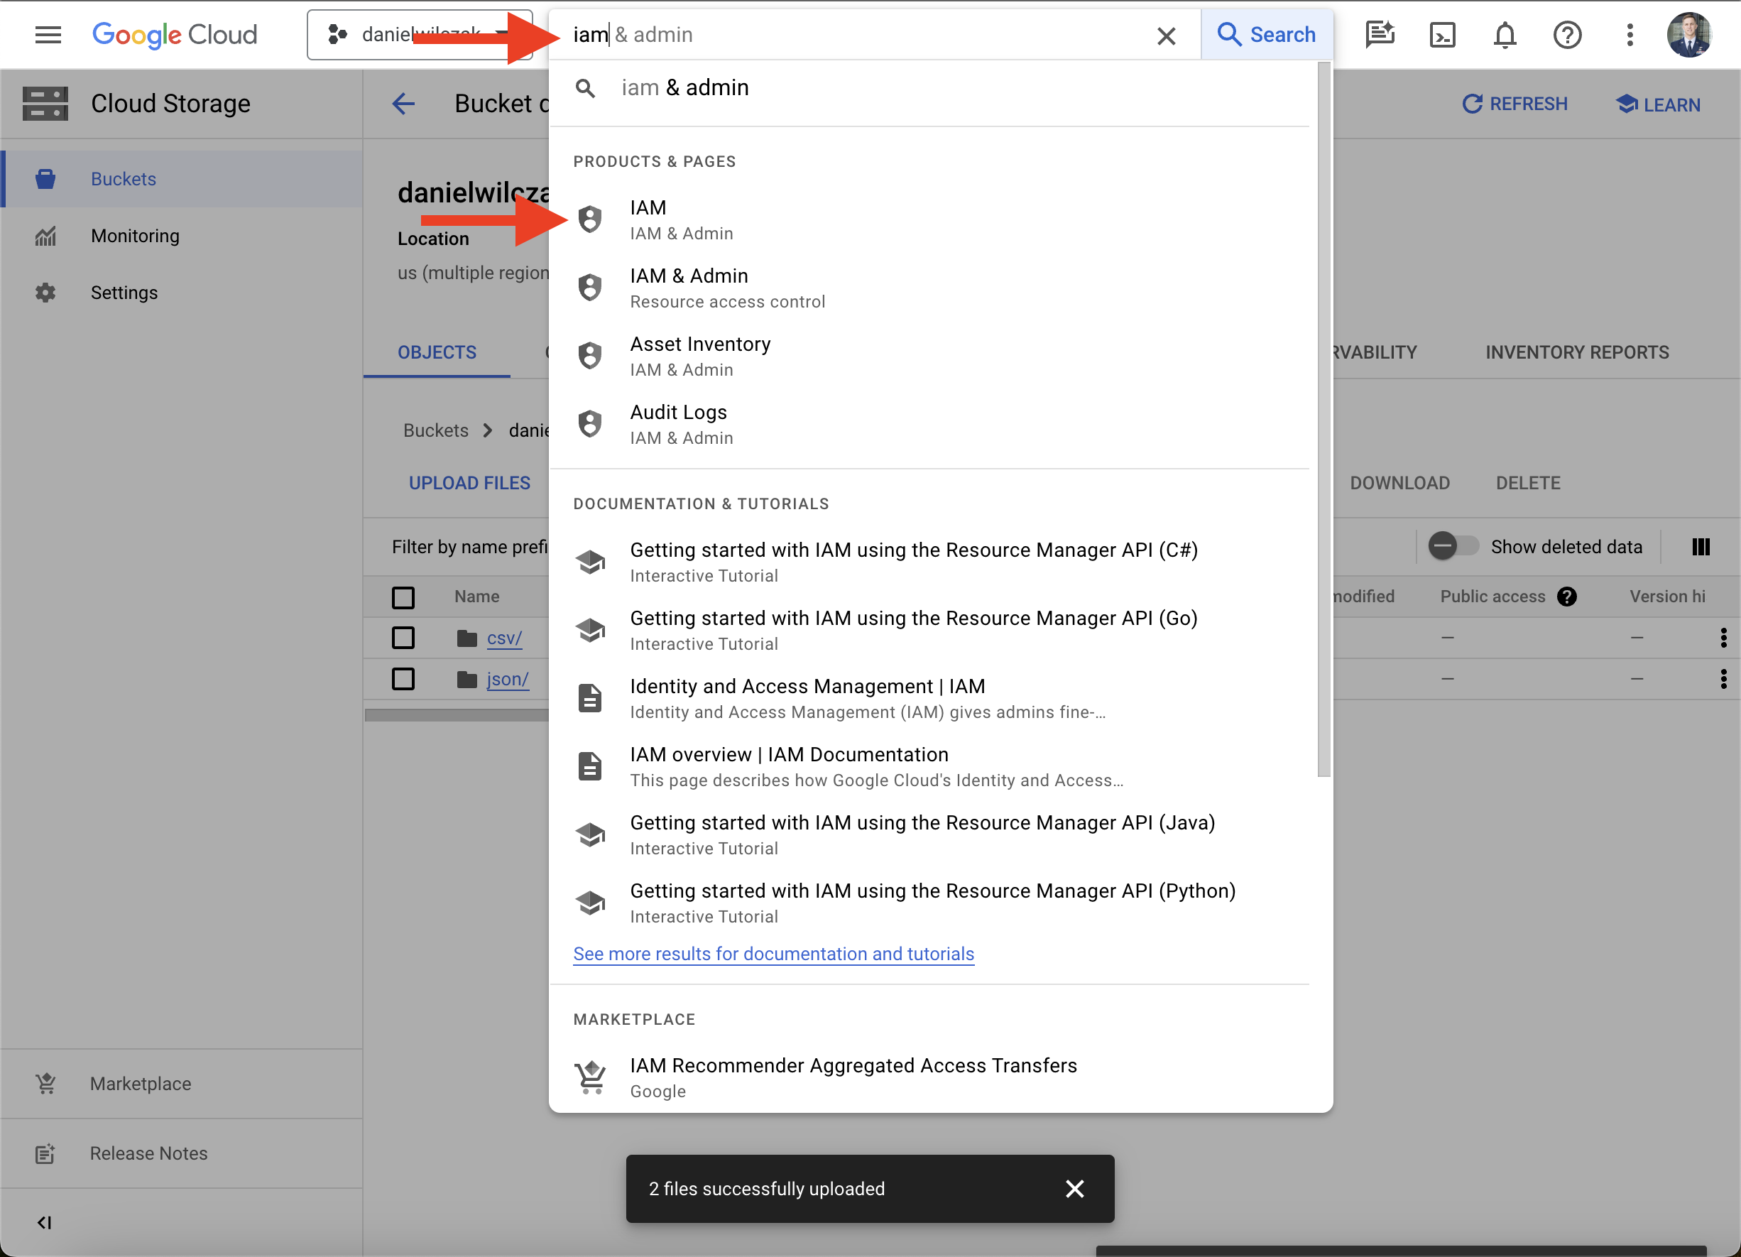
Task: Click the Google Cloud logo
Action: tap(175, 35)
